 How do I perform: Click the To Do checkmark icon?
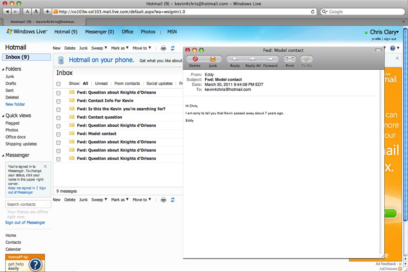[x=307, y=59]
